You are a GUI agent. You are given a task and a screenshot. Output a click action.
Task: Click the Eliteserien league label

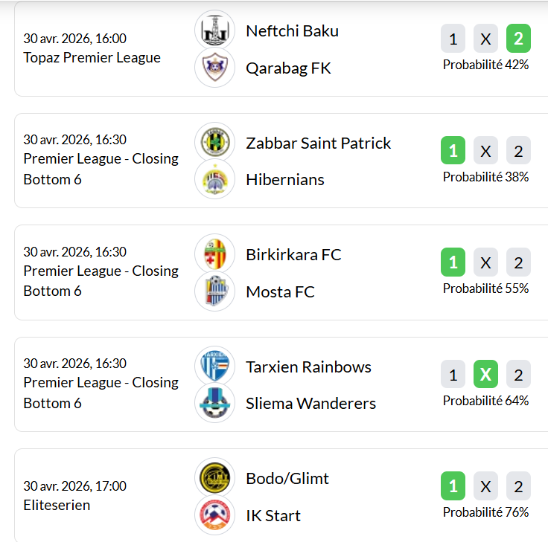pos(57,505)
